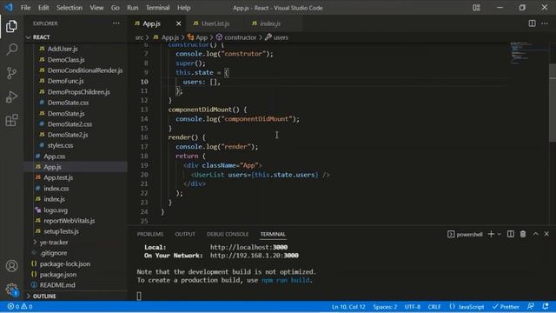
Task: Open the 192.168.1.20:3000 network link
Action: coord(255,256)
